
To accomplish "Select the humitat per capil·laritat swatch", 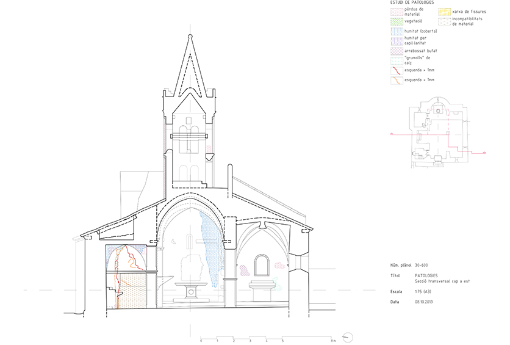I will coord(397,40).
